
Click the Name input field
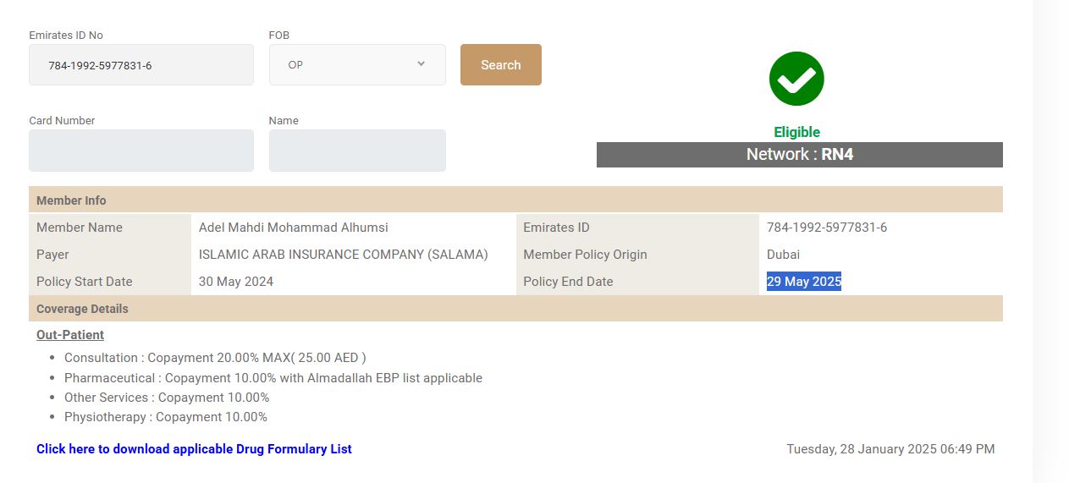tap(357, 151)
